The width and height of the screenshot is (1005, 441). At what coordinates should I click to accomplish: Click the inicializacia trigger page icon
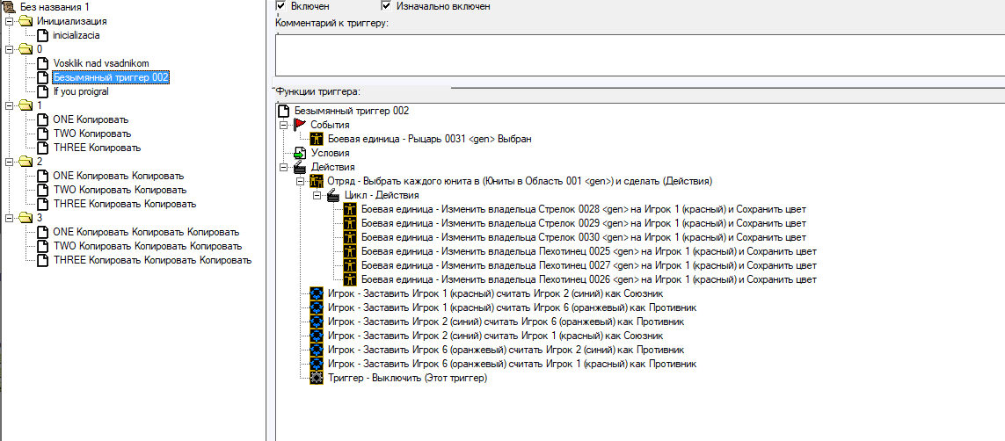tap(43, 35)
